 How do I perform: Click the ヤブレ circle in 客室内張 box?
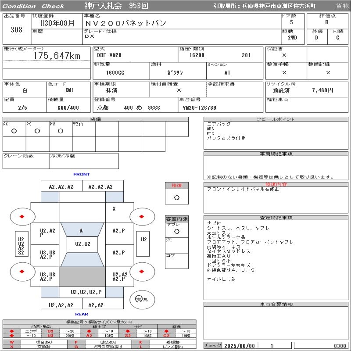[x=176, y=231]
